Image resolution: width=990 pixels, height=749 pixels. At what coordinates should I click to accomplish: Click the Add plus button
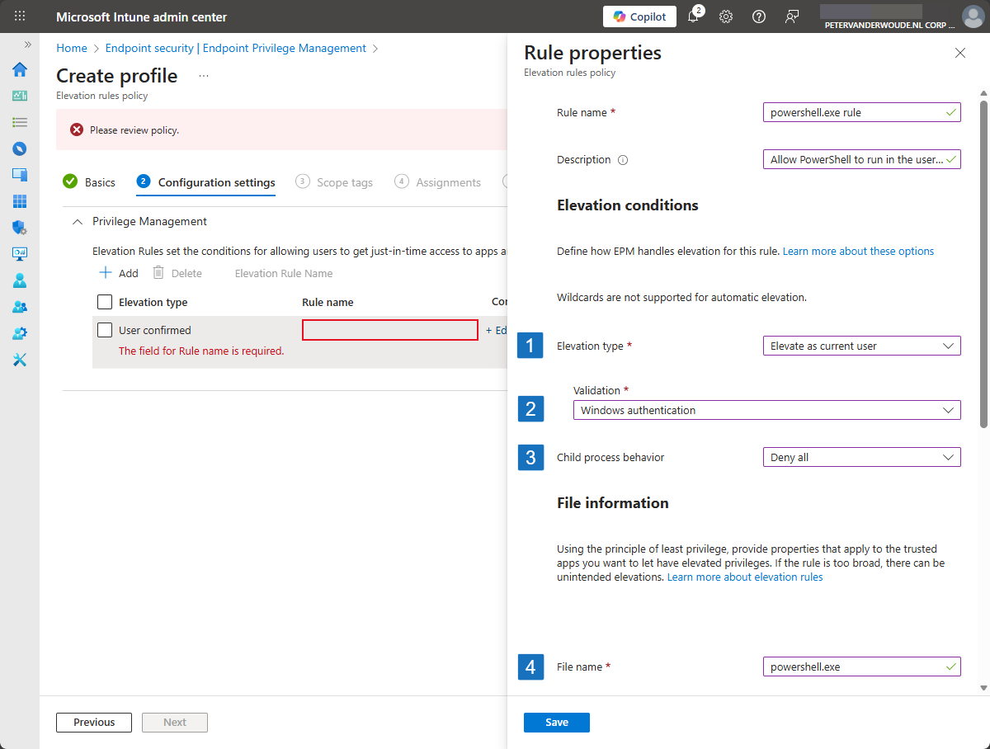119,273
